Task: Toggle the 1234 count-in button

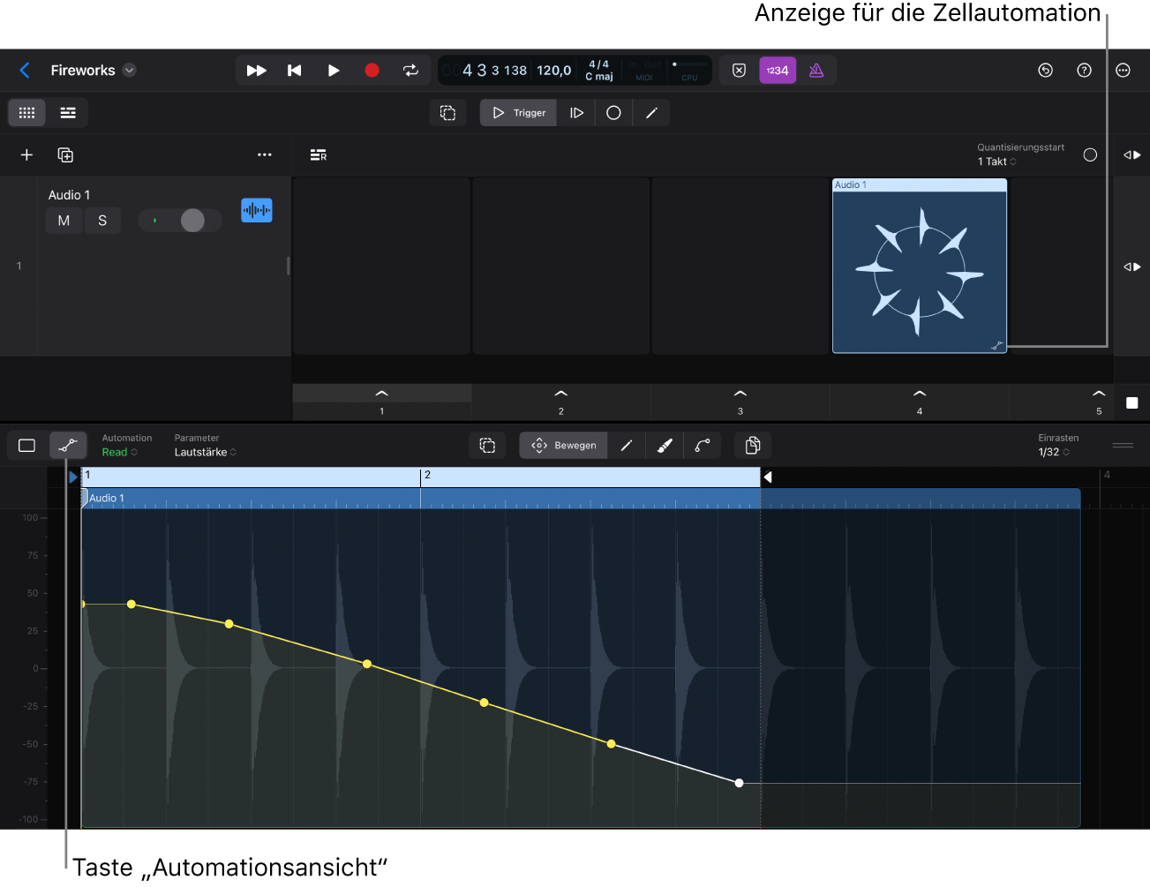Action: (778, 71)
